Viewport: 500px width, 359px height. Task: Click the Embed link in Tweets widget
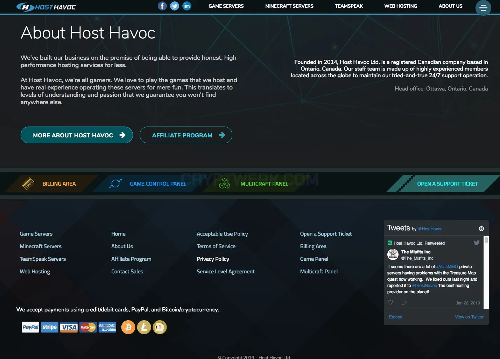click(x=396, y=317)
